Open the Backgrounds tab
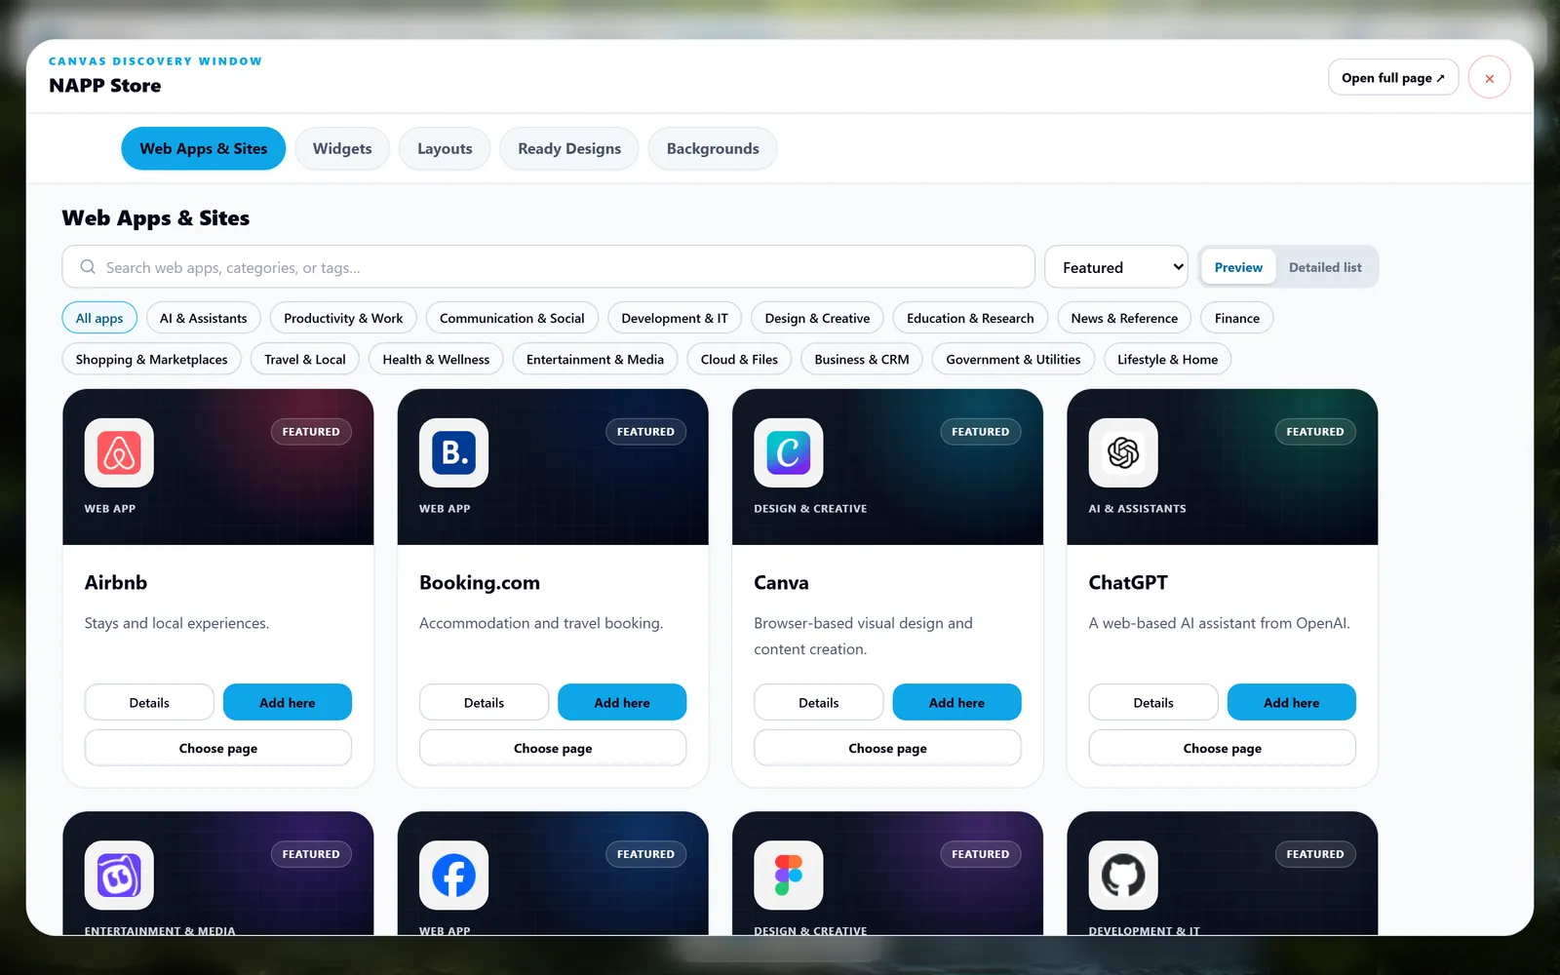This screenshot has height=975, width=1560. click(x=713, y=148)
